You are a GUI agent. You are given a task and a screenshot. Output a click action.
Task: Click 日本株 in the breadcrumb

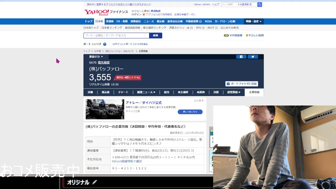98,51
